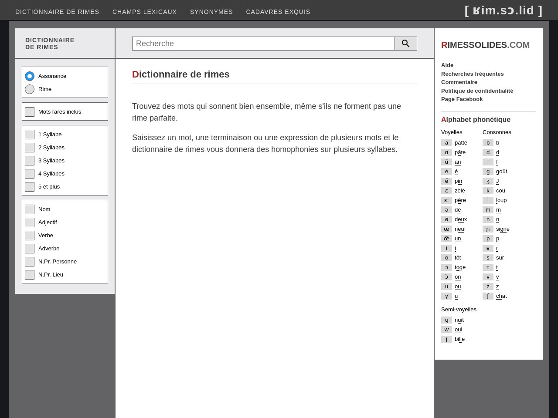The image size is (558, 418).
Task: Check the 5 et plus option
Action: 30,187
